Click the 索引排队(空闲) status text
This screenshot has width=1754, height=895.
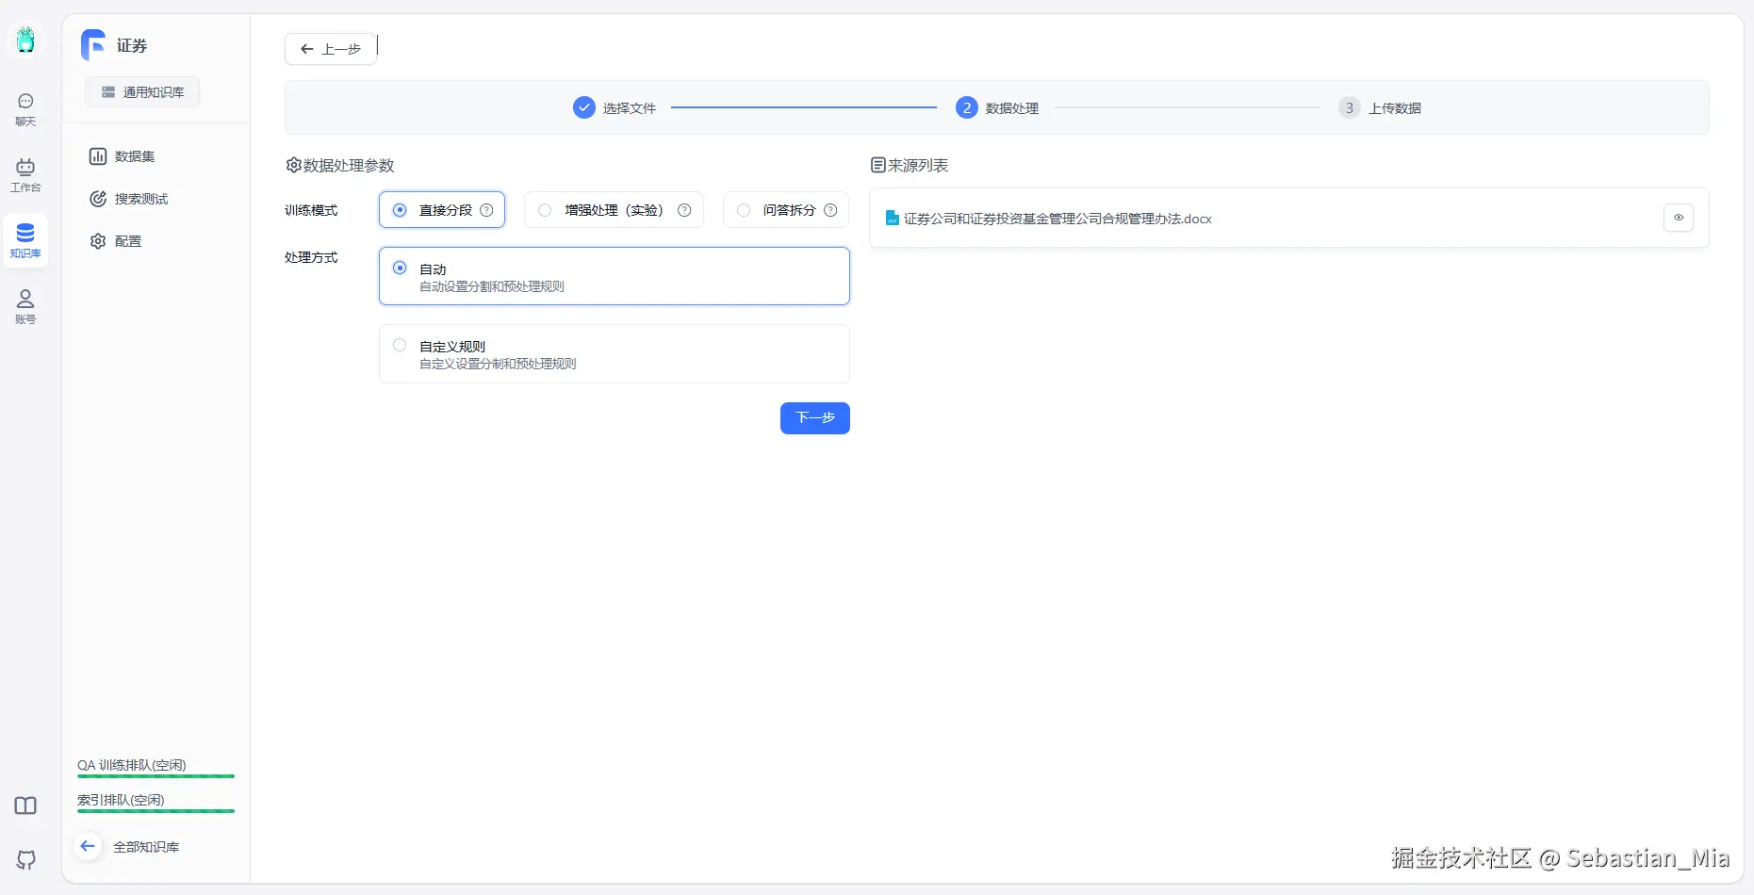point(121,800)
